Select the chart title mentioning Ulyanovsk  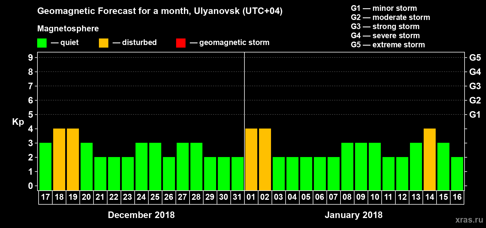pos(160,11)
